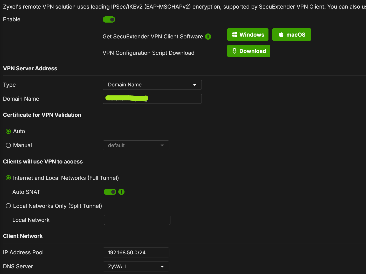Viewport: 366px width, 274px height.
Task: Toggle the Auto SNAT switch
Action: (x=110, y=192)
